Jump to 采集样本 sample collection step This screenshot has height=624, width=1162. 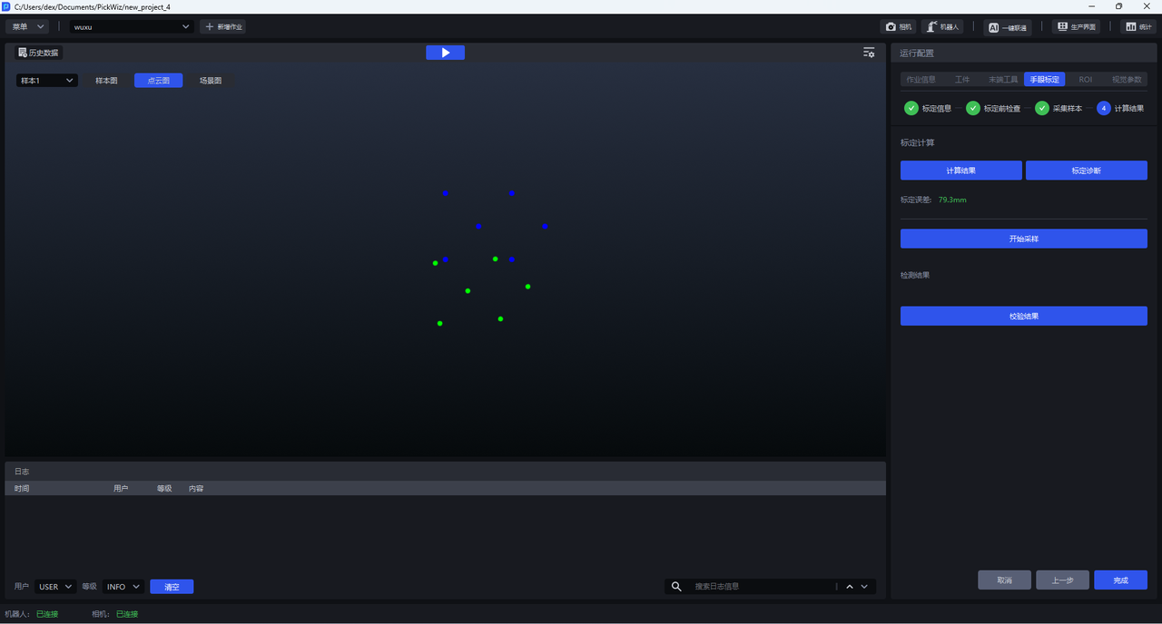click(1058, 109)
